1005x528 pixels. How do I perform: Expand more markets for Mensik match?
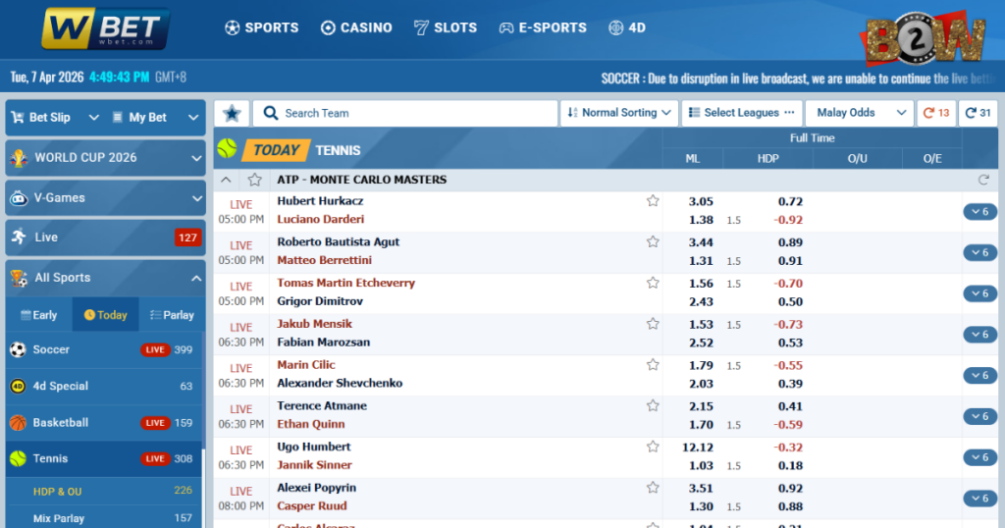[x=980, y=335]
